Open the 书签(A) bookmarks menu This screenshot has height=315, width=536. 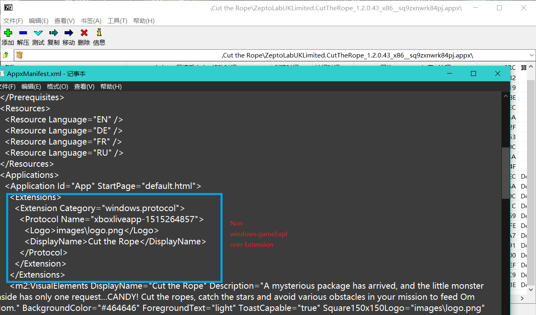(91, 21)
